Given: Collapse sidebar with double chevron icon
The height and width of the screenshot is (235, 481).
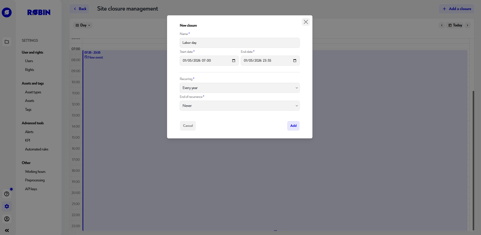Looking at the screenshot, I should pyautogui.click(x=7, y=230).
